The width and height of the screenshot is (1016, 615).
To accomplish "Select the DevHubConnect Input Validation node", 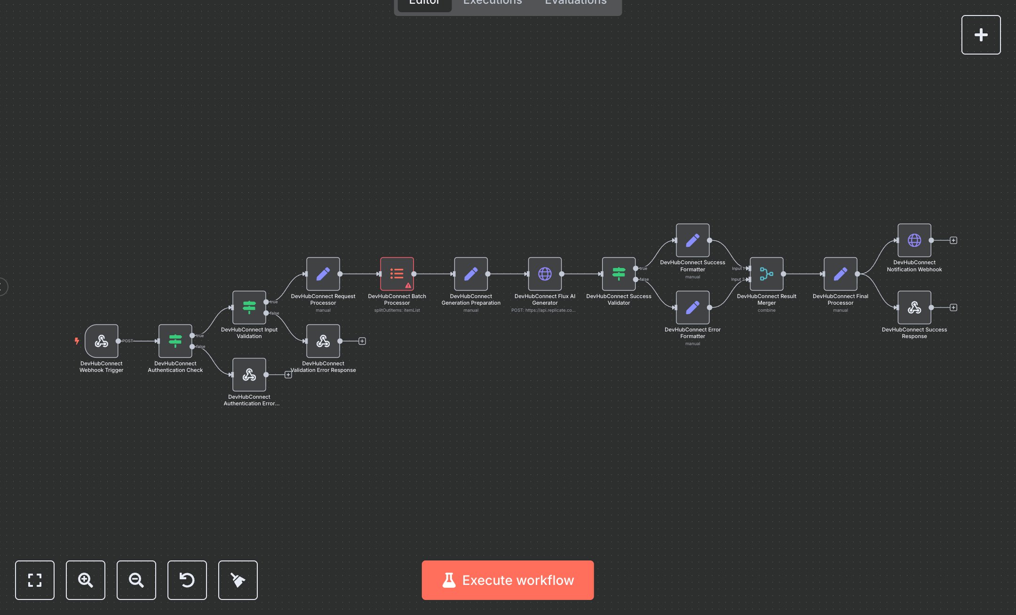I will point(249,308).
